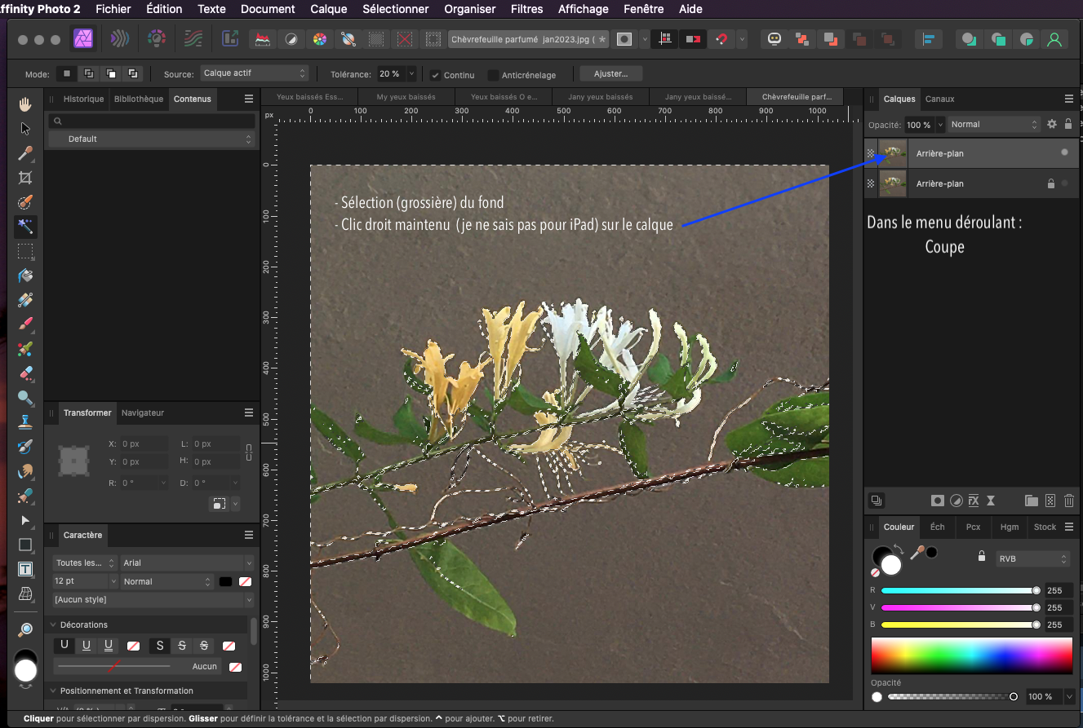Select the Crop tool in the toolbar

click(x=25, y=178)
